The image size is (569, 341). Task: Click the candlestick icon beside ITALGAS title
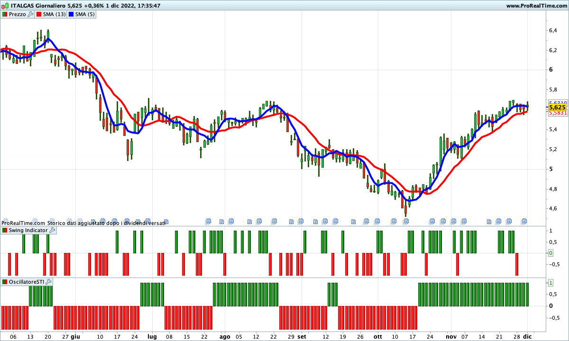(x=5, y=6)
